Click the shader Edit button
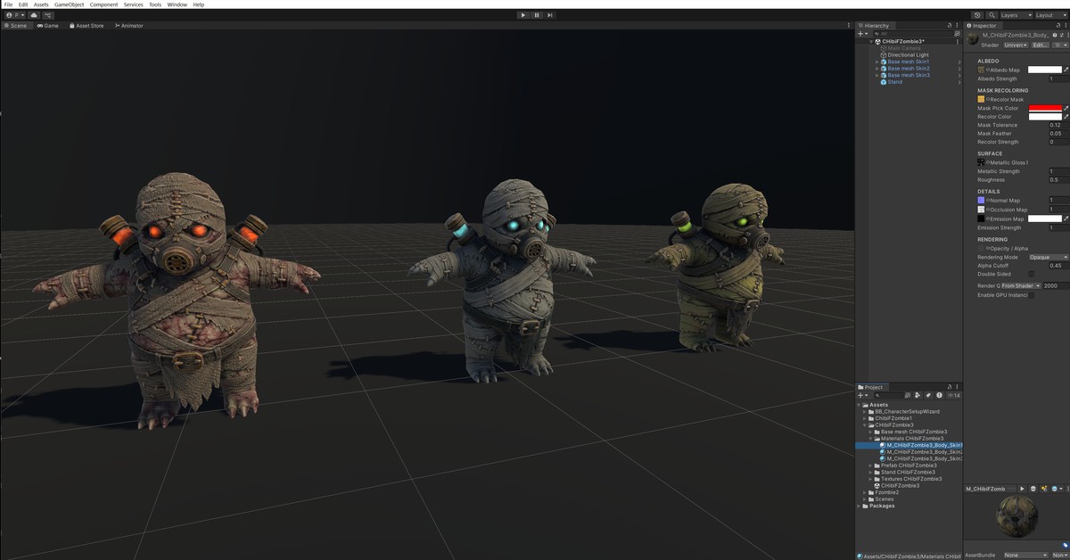 pos(1041,45)
